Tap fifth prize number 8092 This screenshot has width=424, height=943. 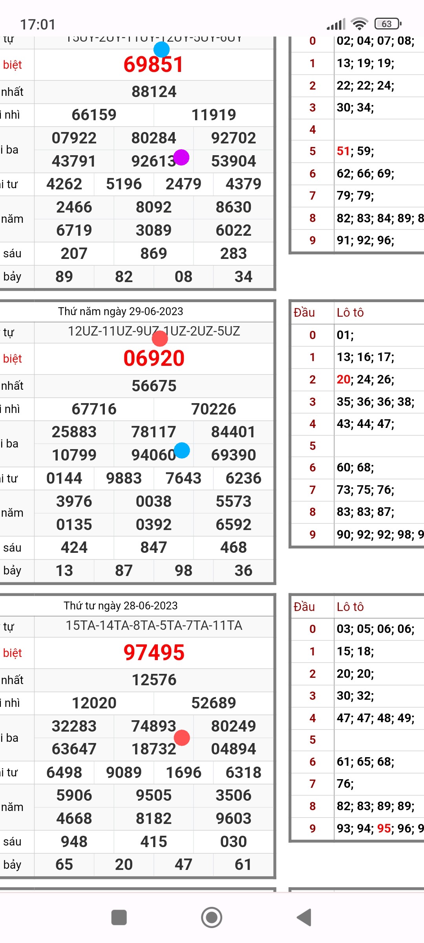click(154, 207)
